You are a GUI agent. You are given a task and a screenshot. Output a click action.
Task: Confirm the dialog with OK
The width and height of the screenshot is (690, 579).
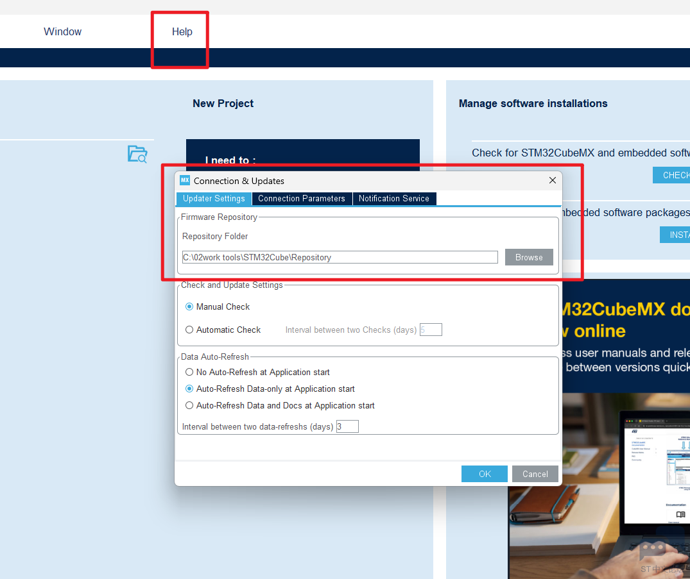485,474
